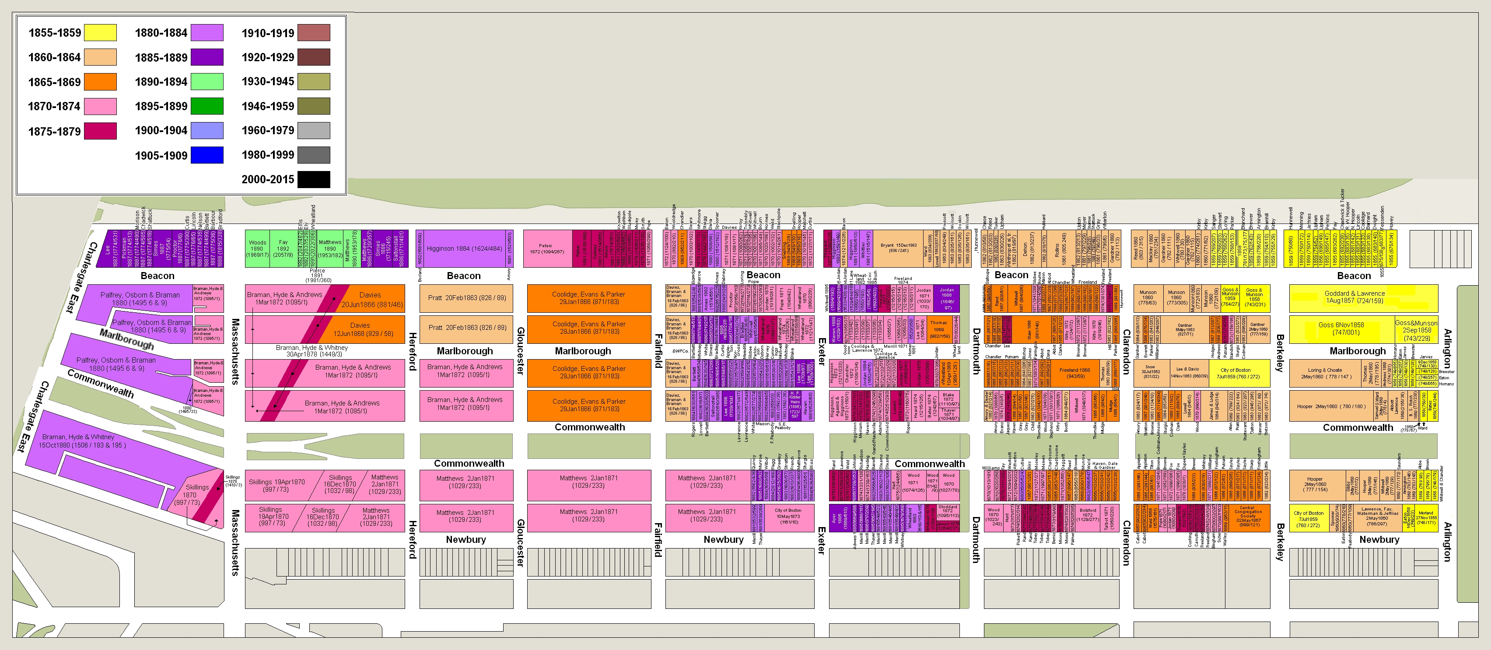Click the Peters 1872 pink parcel
The width and height of the screenshot is (1491, 650).
pos(547,249)
